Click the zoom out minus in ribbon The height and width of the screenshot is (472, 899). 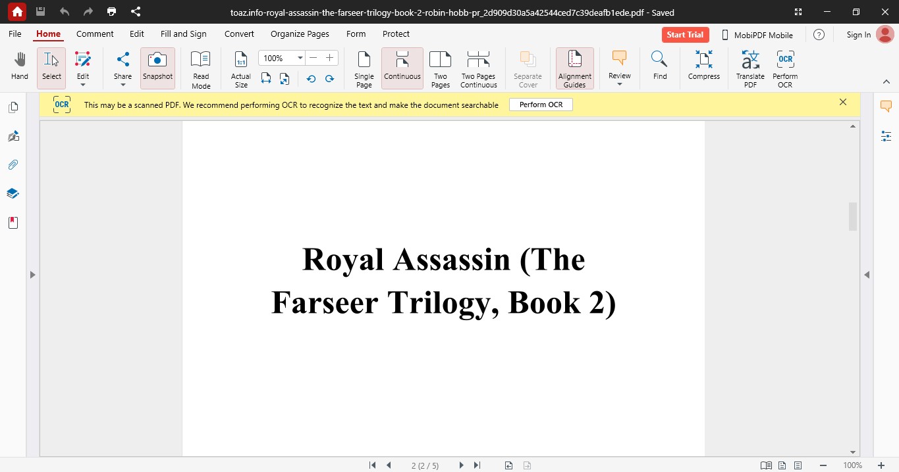point(313,58)
